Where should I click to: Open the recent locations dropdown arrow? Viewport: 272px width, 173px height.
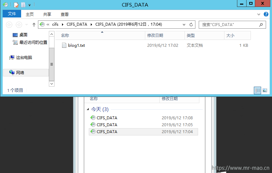coord(26,25)
